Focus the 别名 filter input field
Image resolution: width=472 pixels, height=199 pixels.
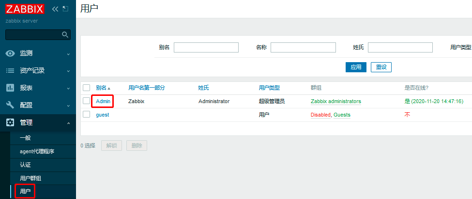[206, 47]
